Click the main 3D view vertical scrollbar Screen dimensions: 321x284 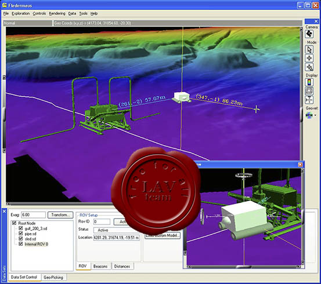tap(301, 94)
